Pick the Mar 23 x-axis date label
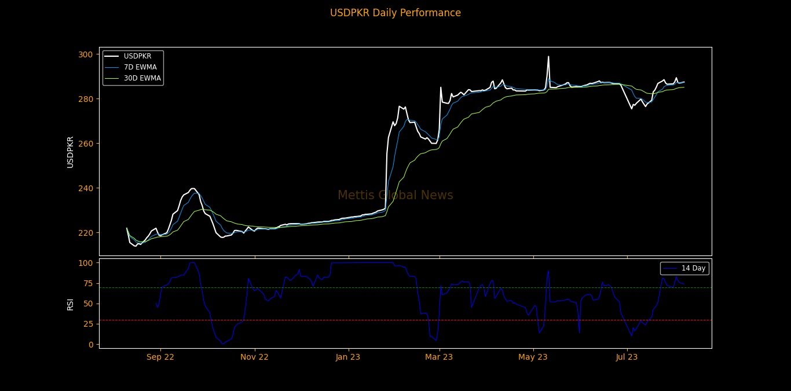Viewport: 791px width, 391px height. click(439, 357)
